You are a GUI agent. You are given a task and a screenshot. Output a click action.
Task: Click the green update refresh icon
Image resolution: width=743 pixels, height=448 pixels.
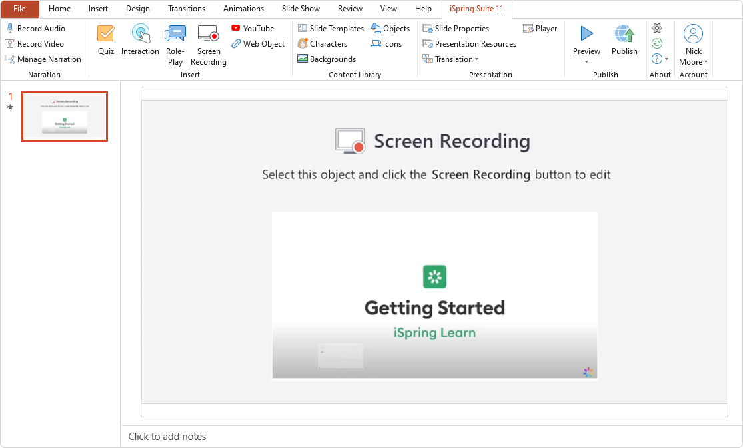point(657,43)
